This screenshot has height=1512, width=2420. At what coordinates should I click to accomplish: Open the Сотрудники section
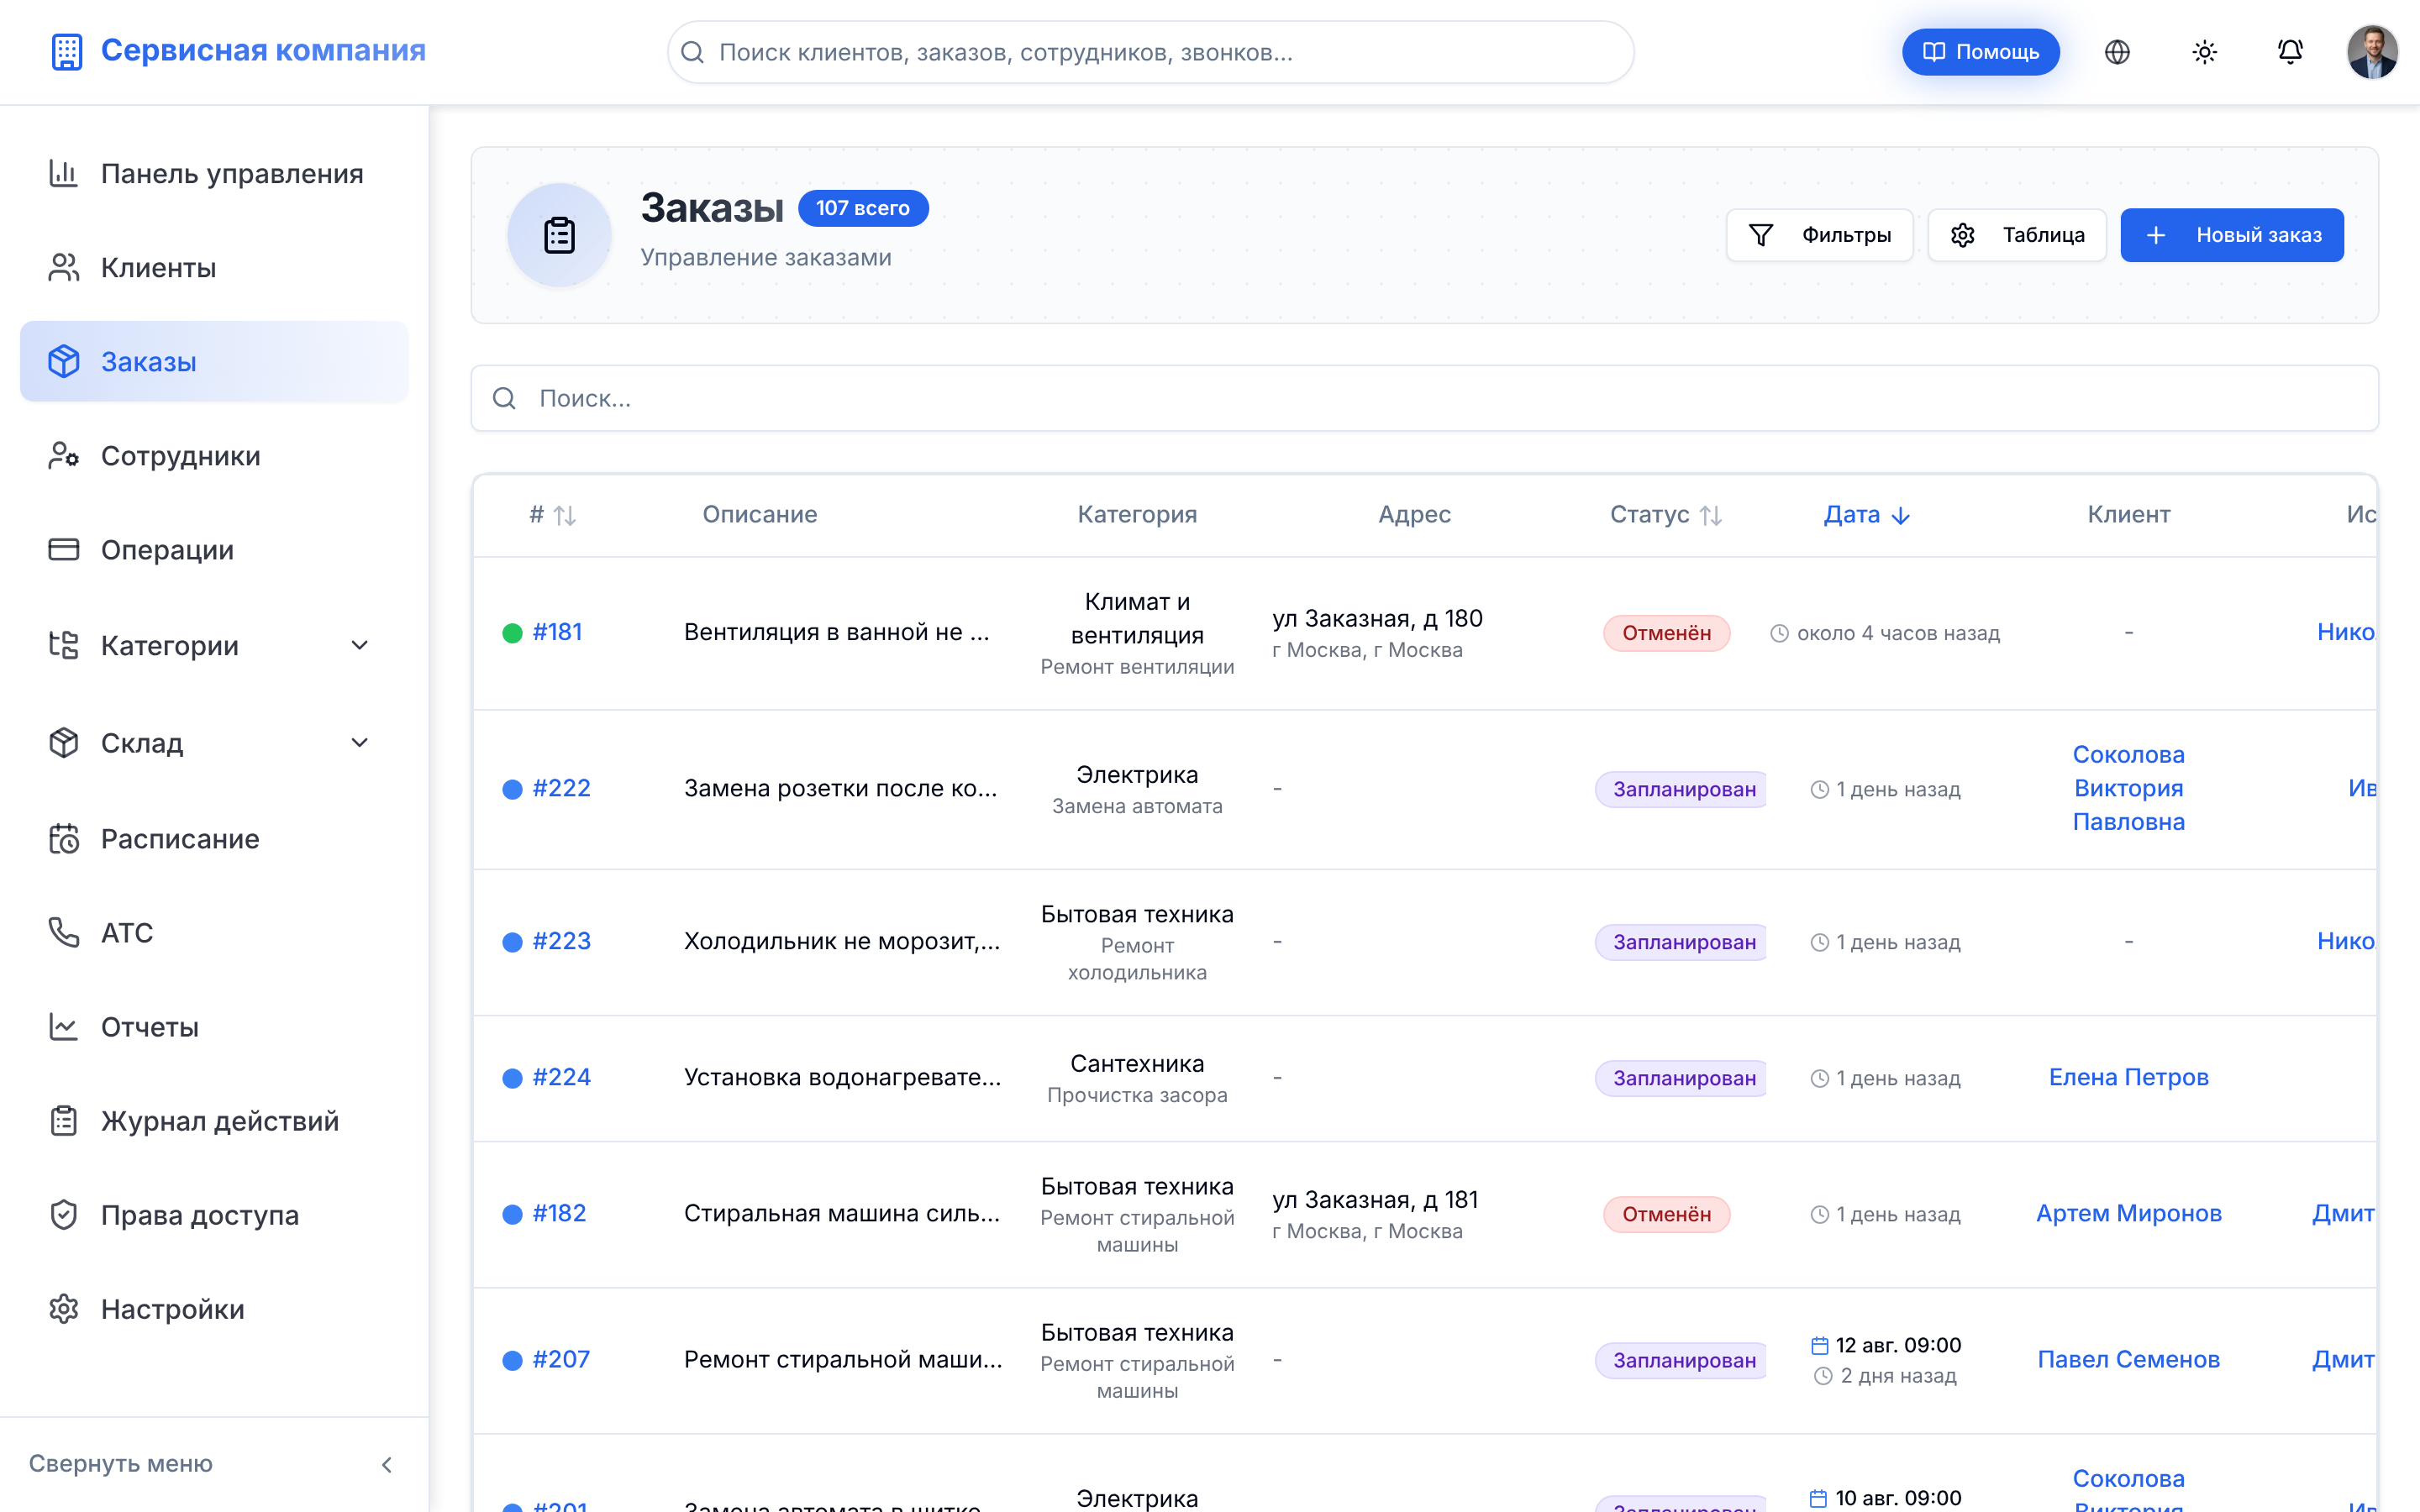214,455
